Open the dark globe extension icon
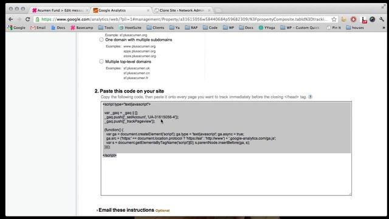This screenshot has width=389, height=219. coord(372,19)
